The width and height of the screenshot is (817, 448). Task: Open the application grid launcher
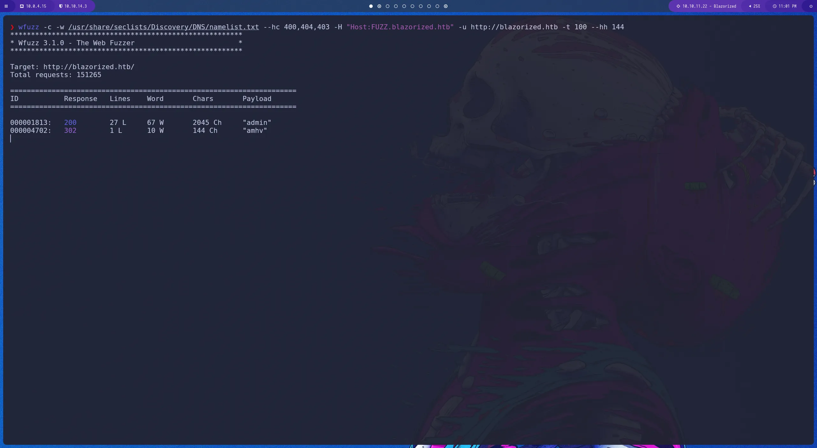pos(6,6)
